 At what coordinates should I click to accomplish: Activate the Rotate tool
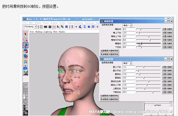pyautogui.click(x=26, y=51)
